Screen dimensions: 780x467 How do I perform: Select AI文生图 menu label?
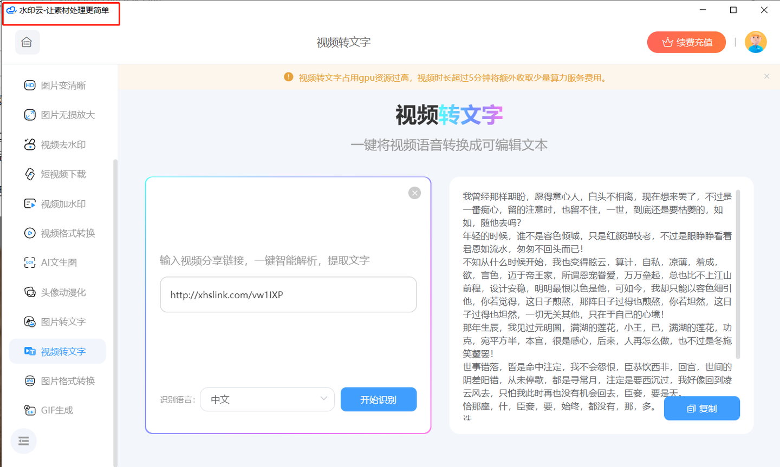[x=59, y=262]
